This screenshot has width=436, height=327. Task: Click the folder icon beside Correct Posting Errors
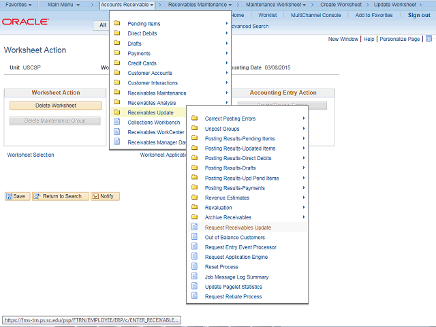[194, 119]
